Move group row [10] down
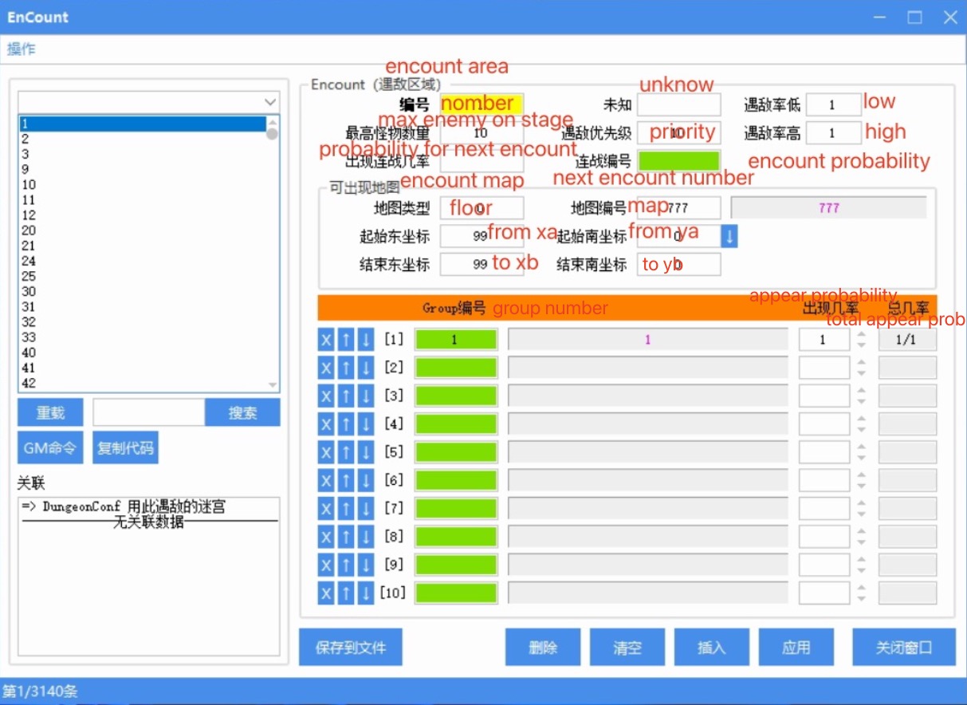The height and width of the screenshot is (705, 967). (366, 593)
